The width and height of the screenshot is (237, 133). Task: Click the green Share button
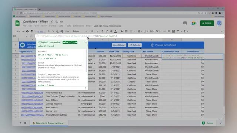click(x=207, y=23)
